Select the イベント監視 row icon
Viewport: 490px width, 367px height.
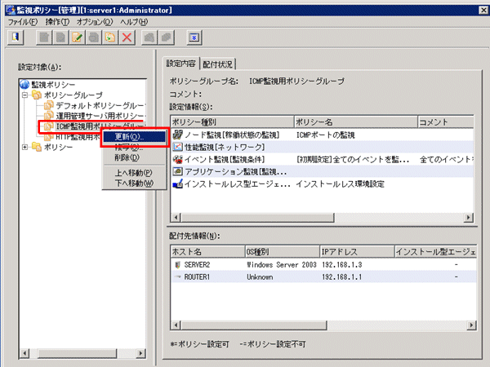pyautogui.click(x=178, y=160)
